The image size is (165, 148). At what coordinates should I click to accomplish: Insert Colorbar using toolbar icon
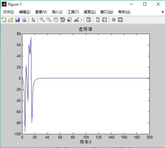pyautogui.click(x=98, y=20)
